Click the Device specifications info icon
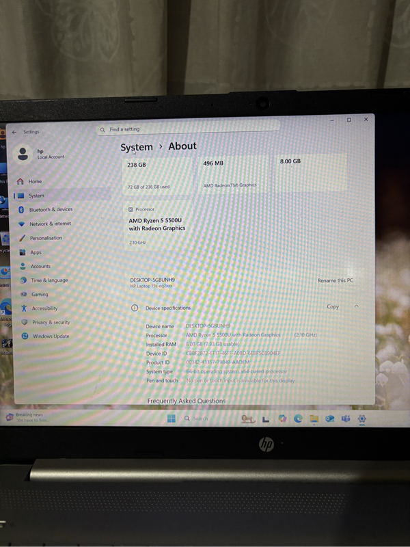This screenshot has width=410, height=547. pyautogui.click(x=135, y=308)
